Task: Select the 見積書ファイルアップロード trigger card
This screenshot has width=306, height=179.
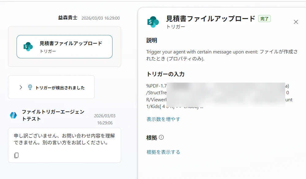Action: 64,47
